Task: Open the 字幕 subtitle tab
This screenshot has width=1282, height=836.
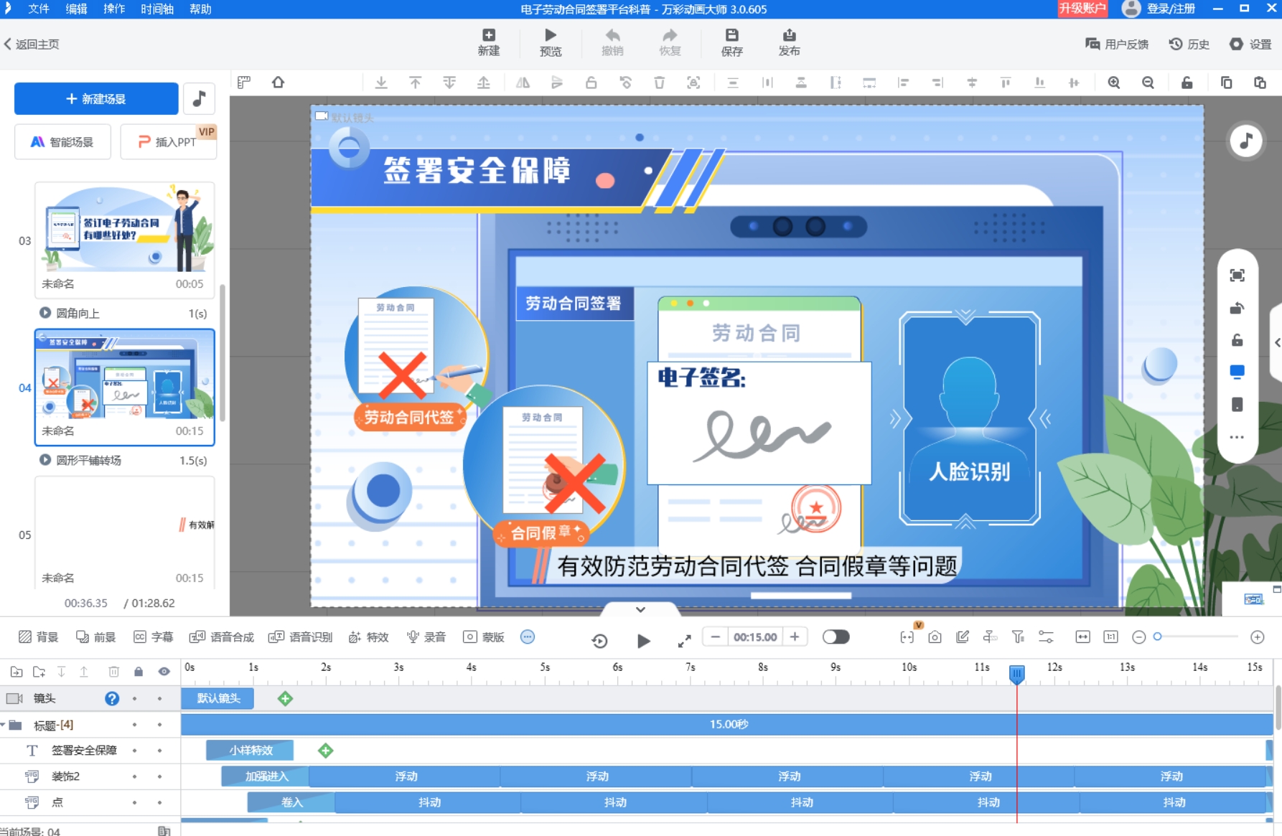Action: coord(154,637)
